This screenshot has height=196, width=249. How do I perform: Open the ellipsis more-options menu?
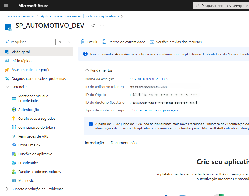(x=102, y=26)
